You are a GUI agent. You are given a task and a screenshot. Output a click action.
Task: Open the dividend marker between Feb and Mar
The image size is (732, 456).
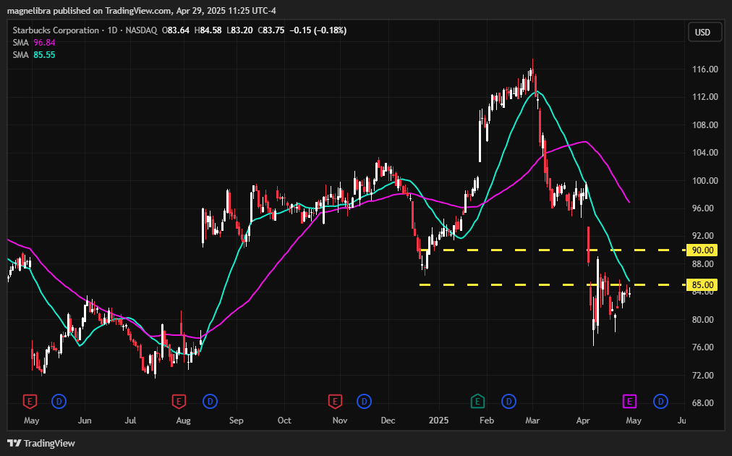click(x=508, y=401)
